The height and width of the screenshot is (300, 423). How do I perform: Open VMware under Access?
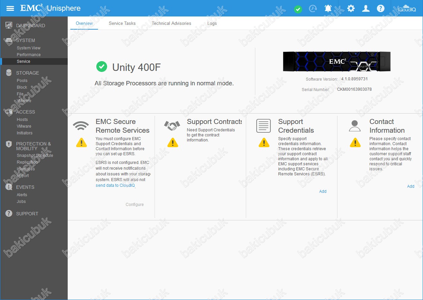[x=24, y=126]
